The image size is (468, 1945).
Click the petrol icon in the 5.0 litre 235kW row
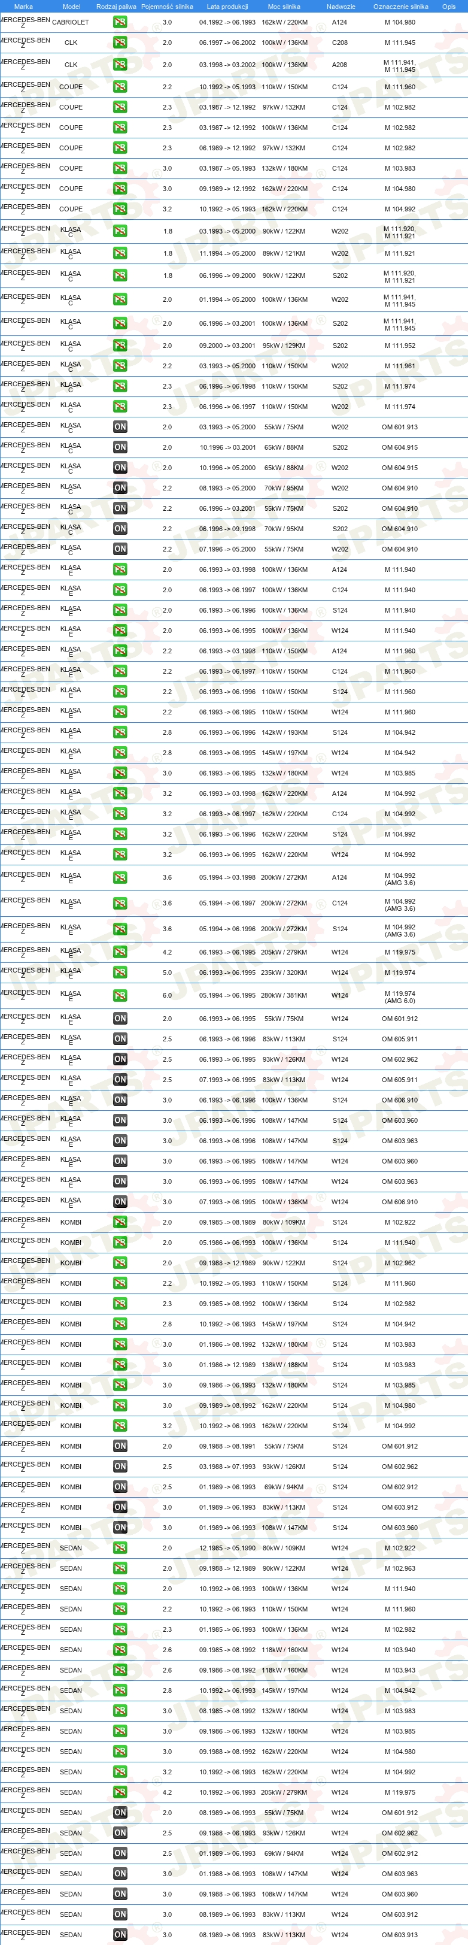(x=120, y=973)
